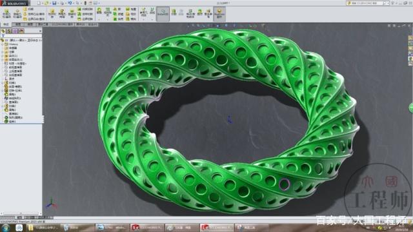
Task: Select the part root node in the feature tree
Action: (21, 40)
